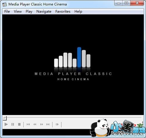The height and width of the screenshot is (138, 146).
Task: Click the fast-forward (increase speed) button
Action: [41, 124]
